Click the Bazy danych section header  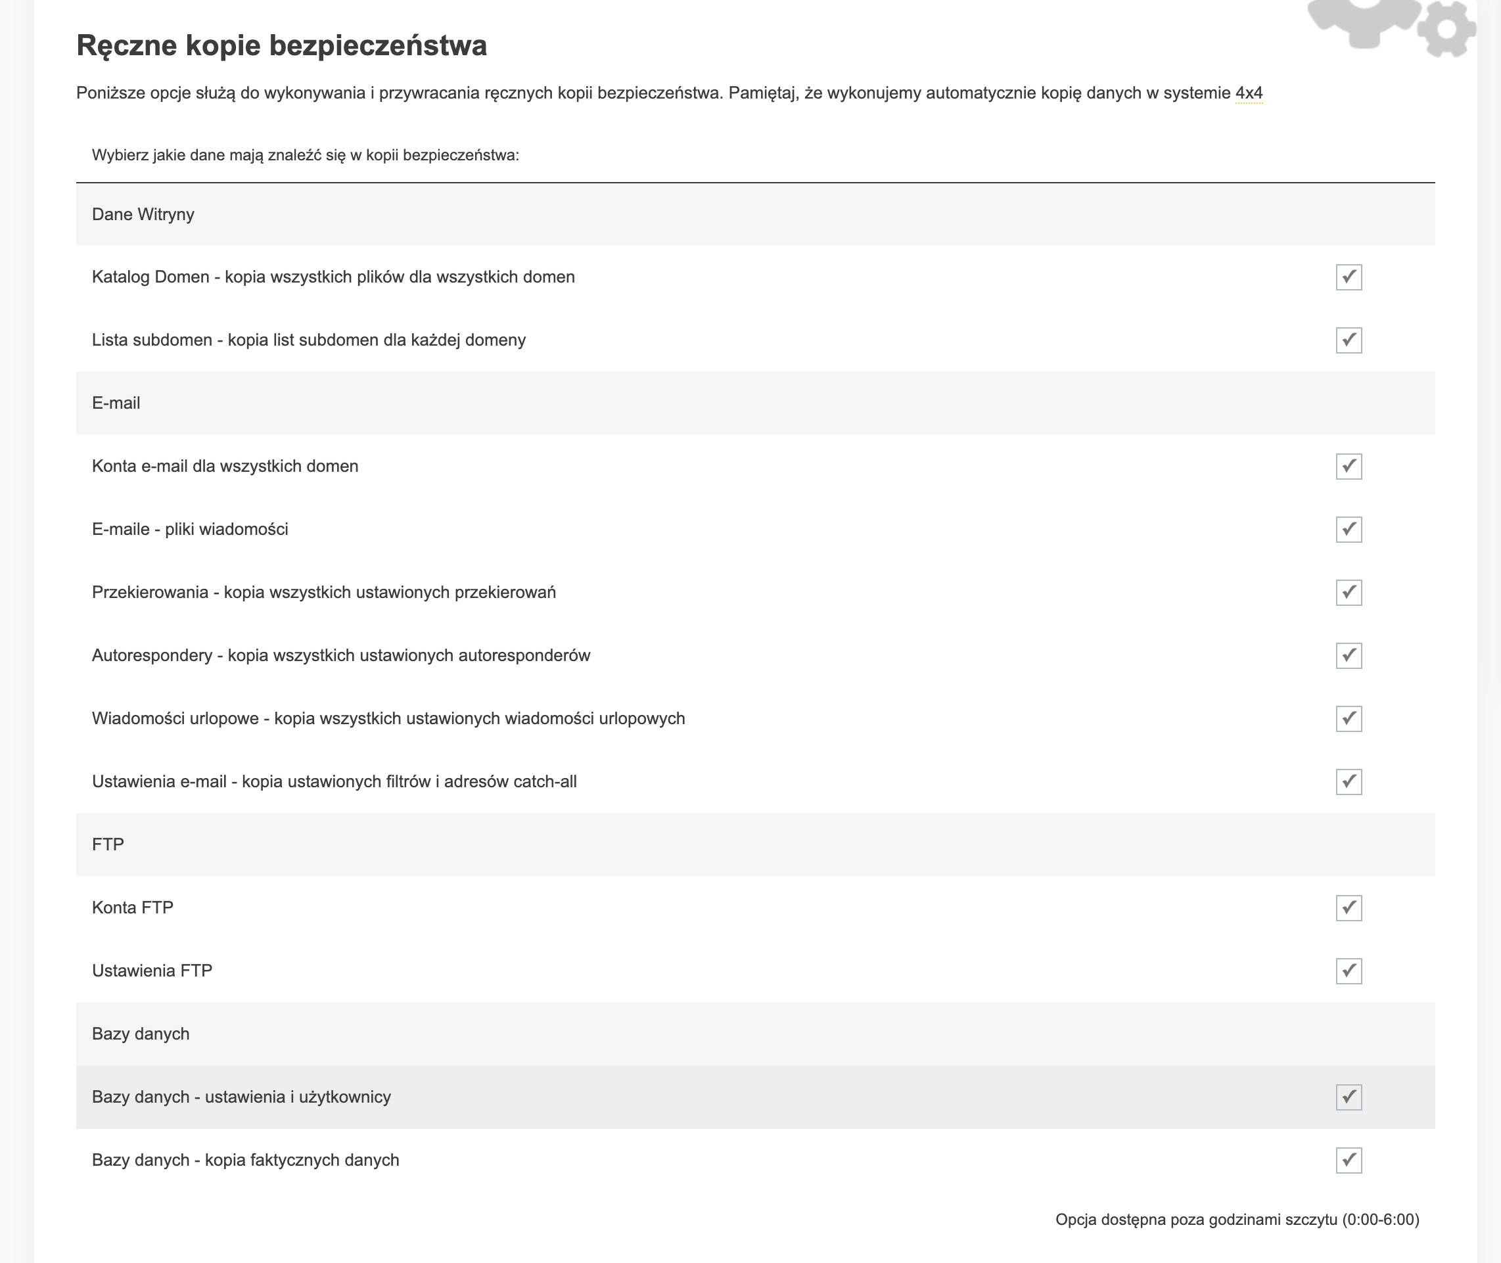coord(756,1034)
